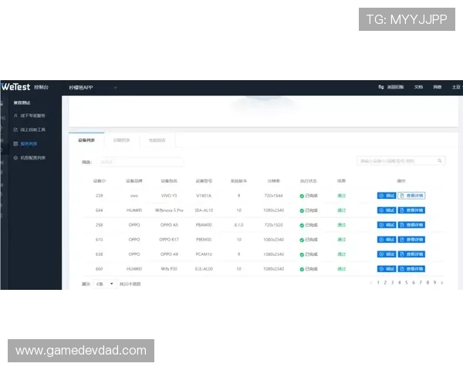The height and width of the screenshot is (370, 463).
Task: Click device ID 610
Action: coord(100,240)
